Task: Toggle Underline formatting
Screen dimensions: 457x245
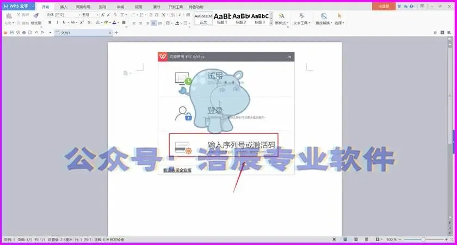Action: [x=64, y=22]
